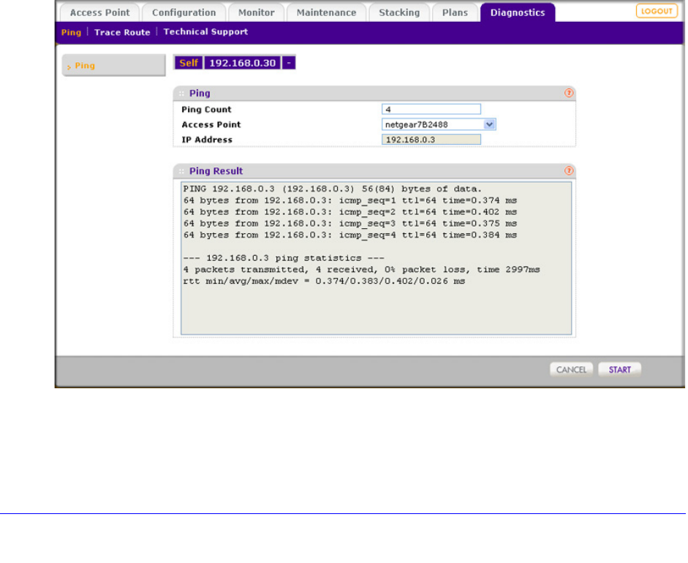688x563 pixels.
Task: Click the 'PING 192.168.0.3' first result line
Action: [x=333, y=189]
